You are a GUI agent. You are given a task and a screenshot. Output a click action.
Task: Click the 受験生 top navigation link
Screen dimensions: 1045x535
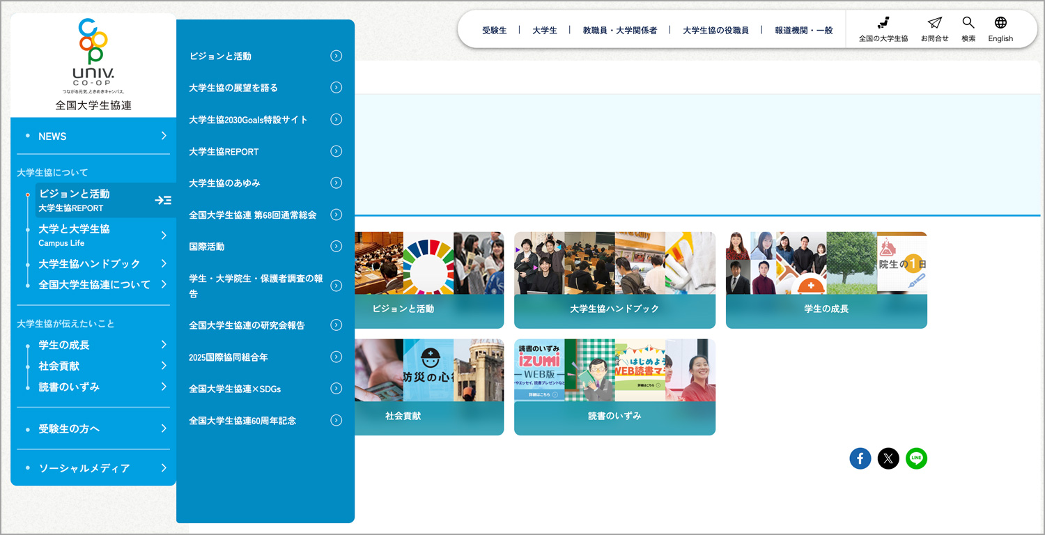[494, 31]
